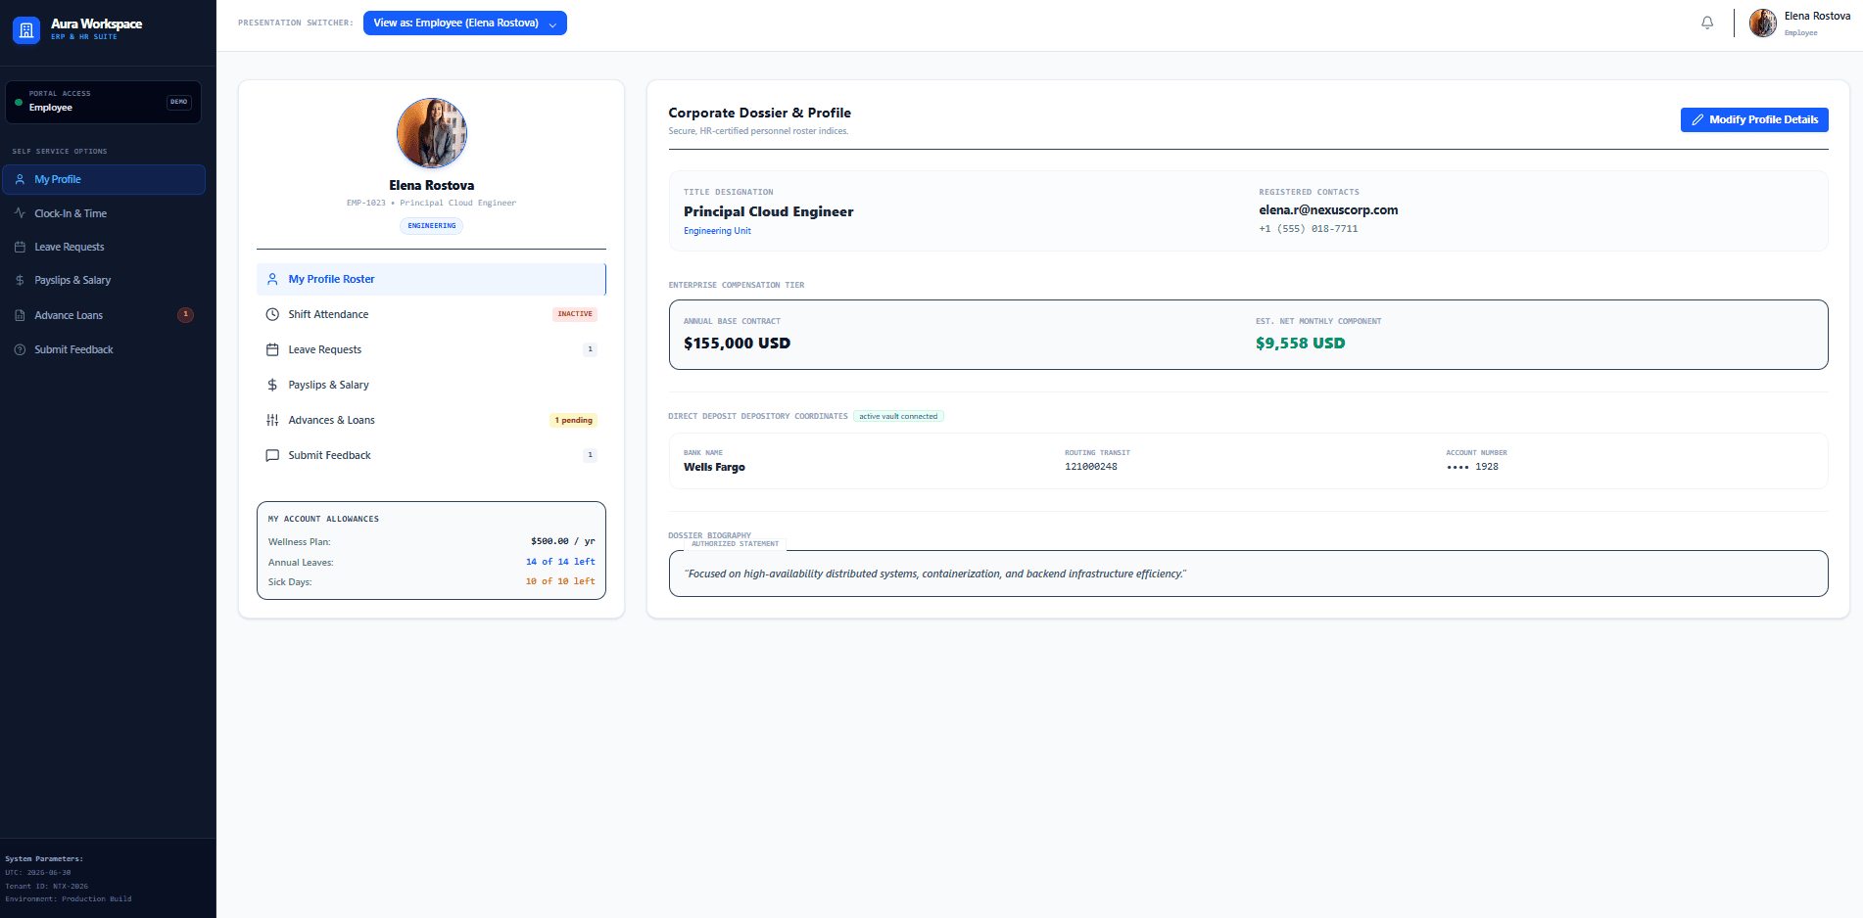Click the Shift Attendance clock icon
This screenshot has height=918, width=1863.
tap(272, 314)
